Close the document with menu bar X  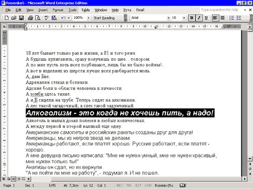click(x=250, y=10)
